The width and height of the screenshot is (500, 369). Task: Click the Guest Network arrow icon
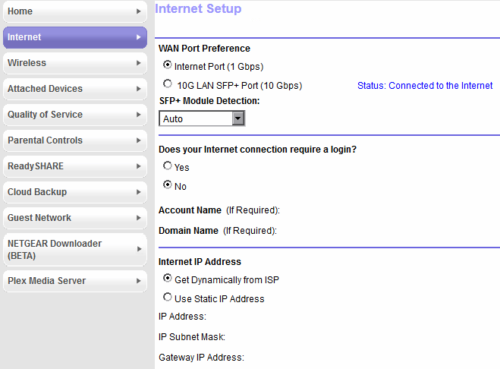(x=138, y=218)
